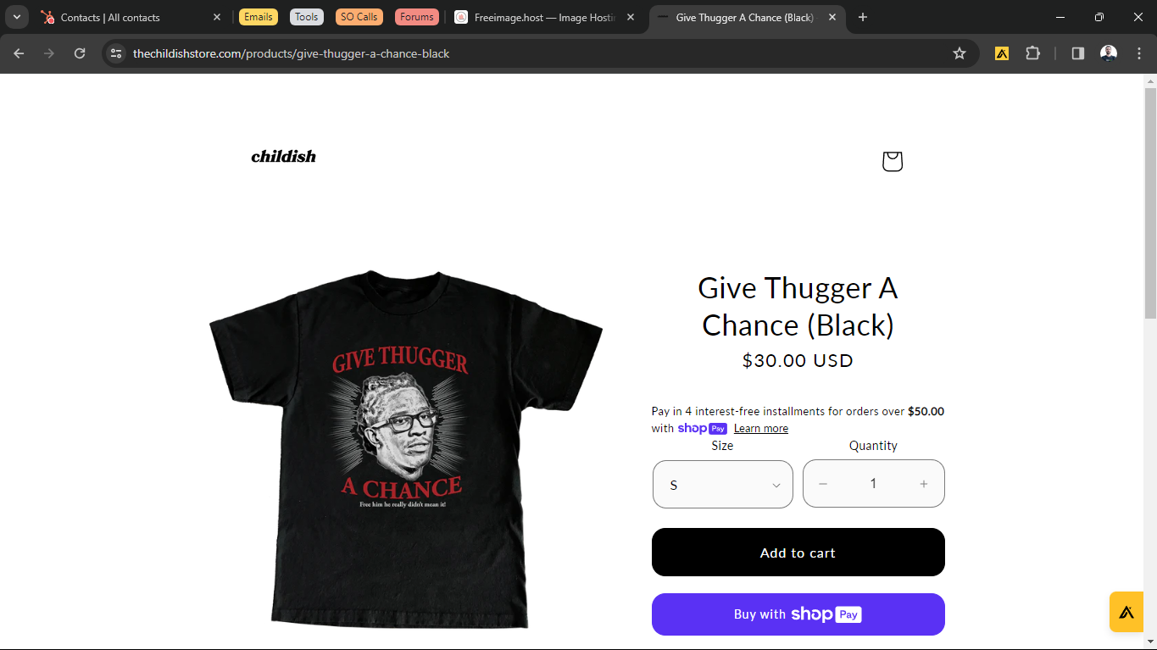
Task: Add the shirt to cart
Action: pyautogui.click(x=798, y=553)
